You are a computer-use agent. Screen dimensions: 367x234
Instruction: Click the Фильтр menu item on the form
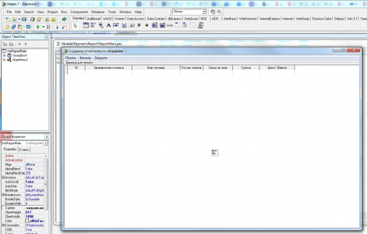click(x=85, y=58)
